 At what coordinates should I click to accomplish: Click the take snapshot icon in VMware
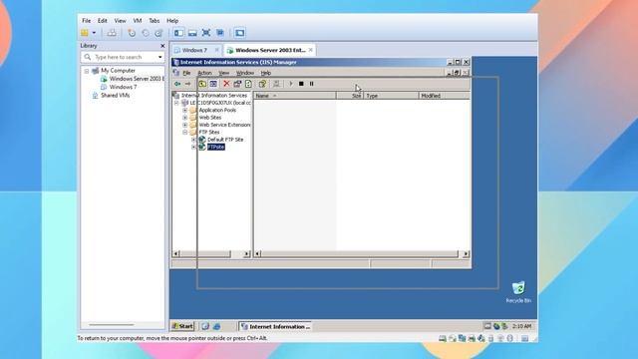(132, 33)
